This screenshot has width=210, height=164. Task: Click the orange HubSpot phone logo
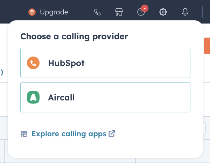(33, 63)
